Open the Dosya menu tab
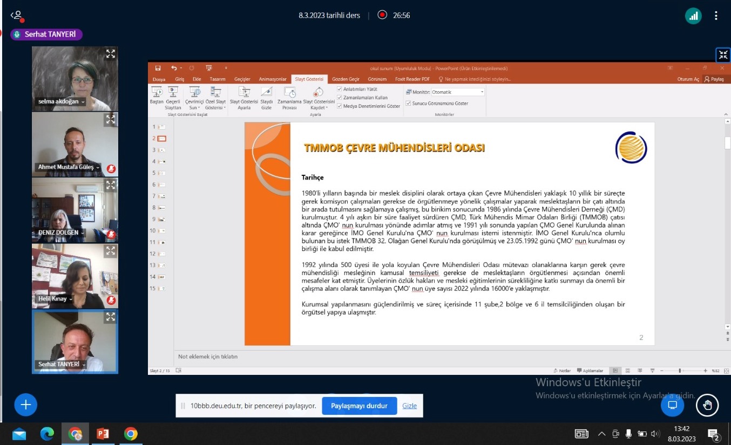Screen dimensions: 731x445 [x=159, y=79]
